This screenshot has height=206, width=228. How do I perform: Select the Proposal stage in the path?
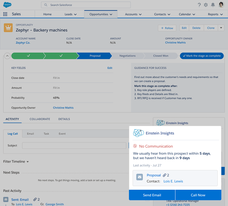click(x=94, y=56)
